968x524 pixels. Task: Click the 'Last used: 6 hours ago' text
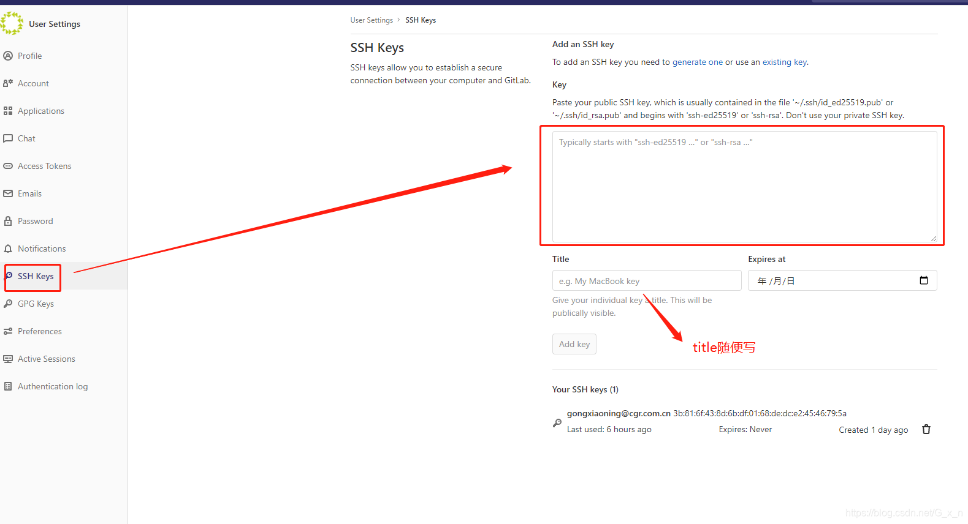[609, 429]
